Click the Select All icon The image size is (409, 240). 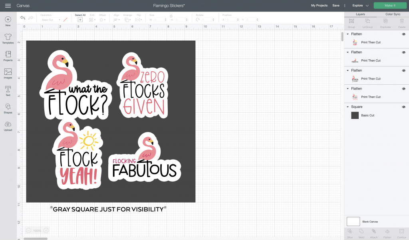point(80,20)
